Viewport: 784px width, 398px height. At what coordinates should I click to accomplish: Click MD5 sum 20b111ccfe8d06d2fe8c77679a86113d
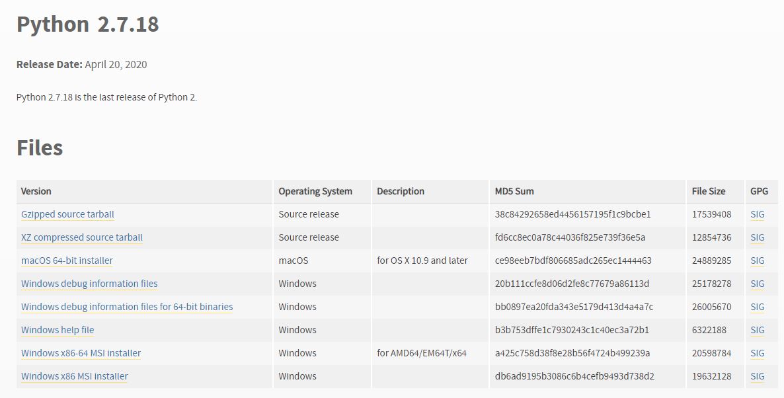[572, 284]
